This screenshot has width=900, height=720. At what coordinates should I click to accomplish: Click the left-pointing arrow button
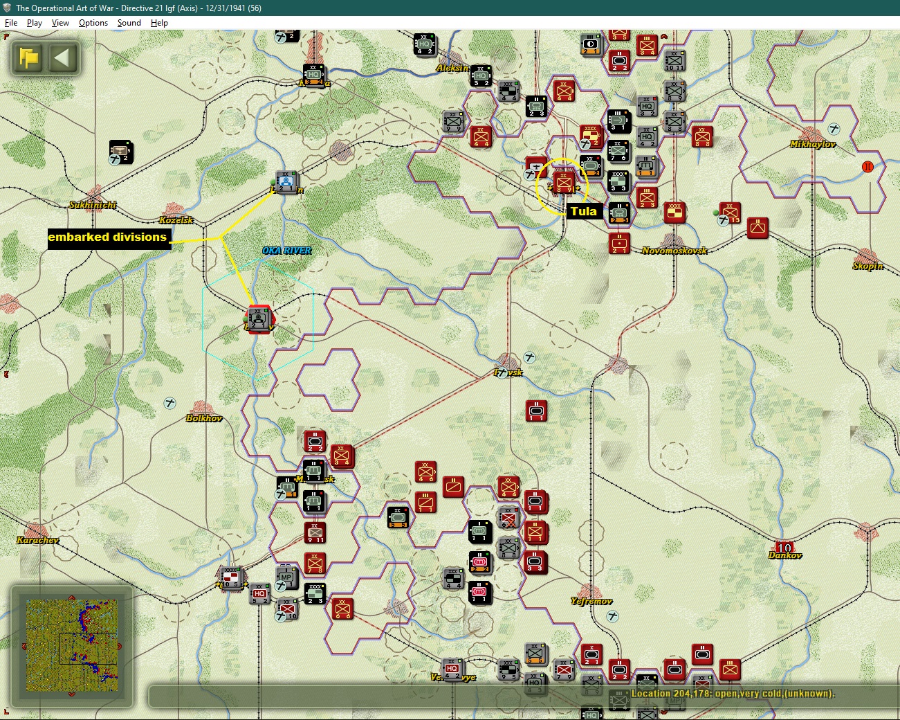coord(62,57)
